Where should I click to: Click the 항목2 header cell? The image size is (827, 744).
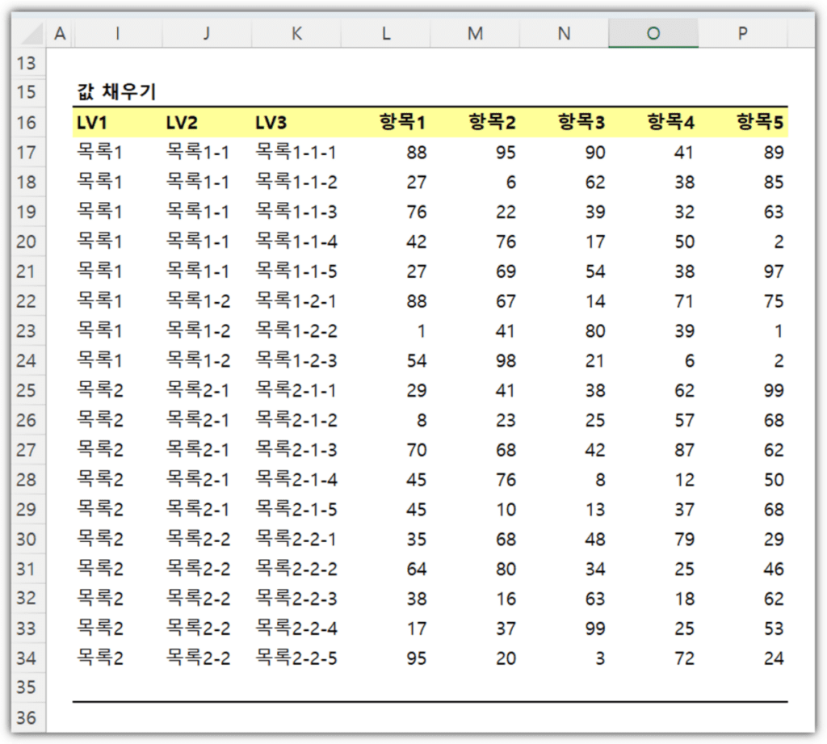[x=475, y=123]
